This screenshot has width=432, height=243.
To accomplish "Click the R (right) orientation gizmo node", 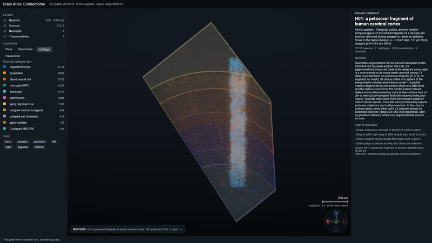I will click(x=328, y=221).
